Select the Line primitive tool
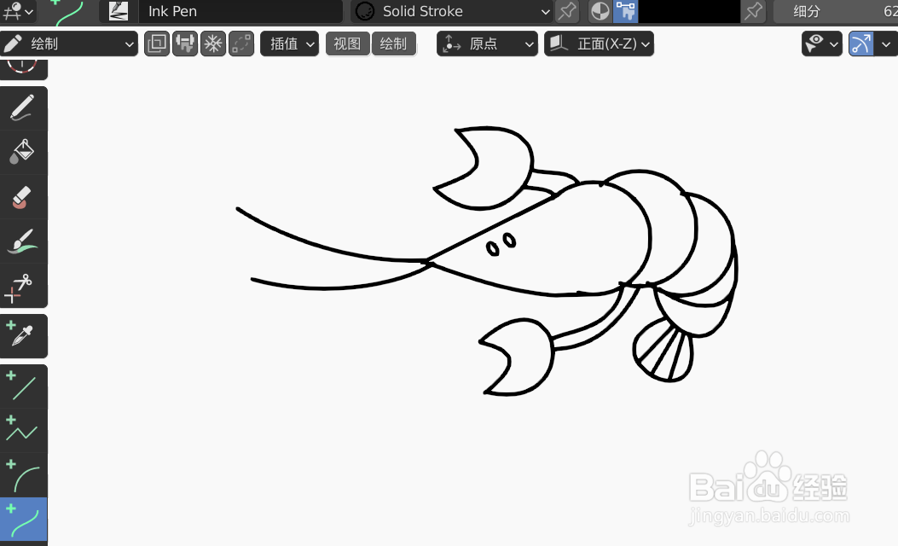 pyautogui.click(x=24, y=386)
